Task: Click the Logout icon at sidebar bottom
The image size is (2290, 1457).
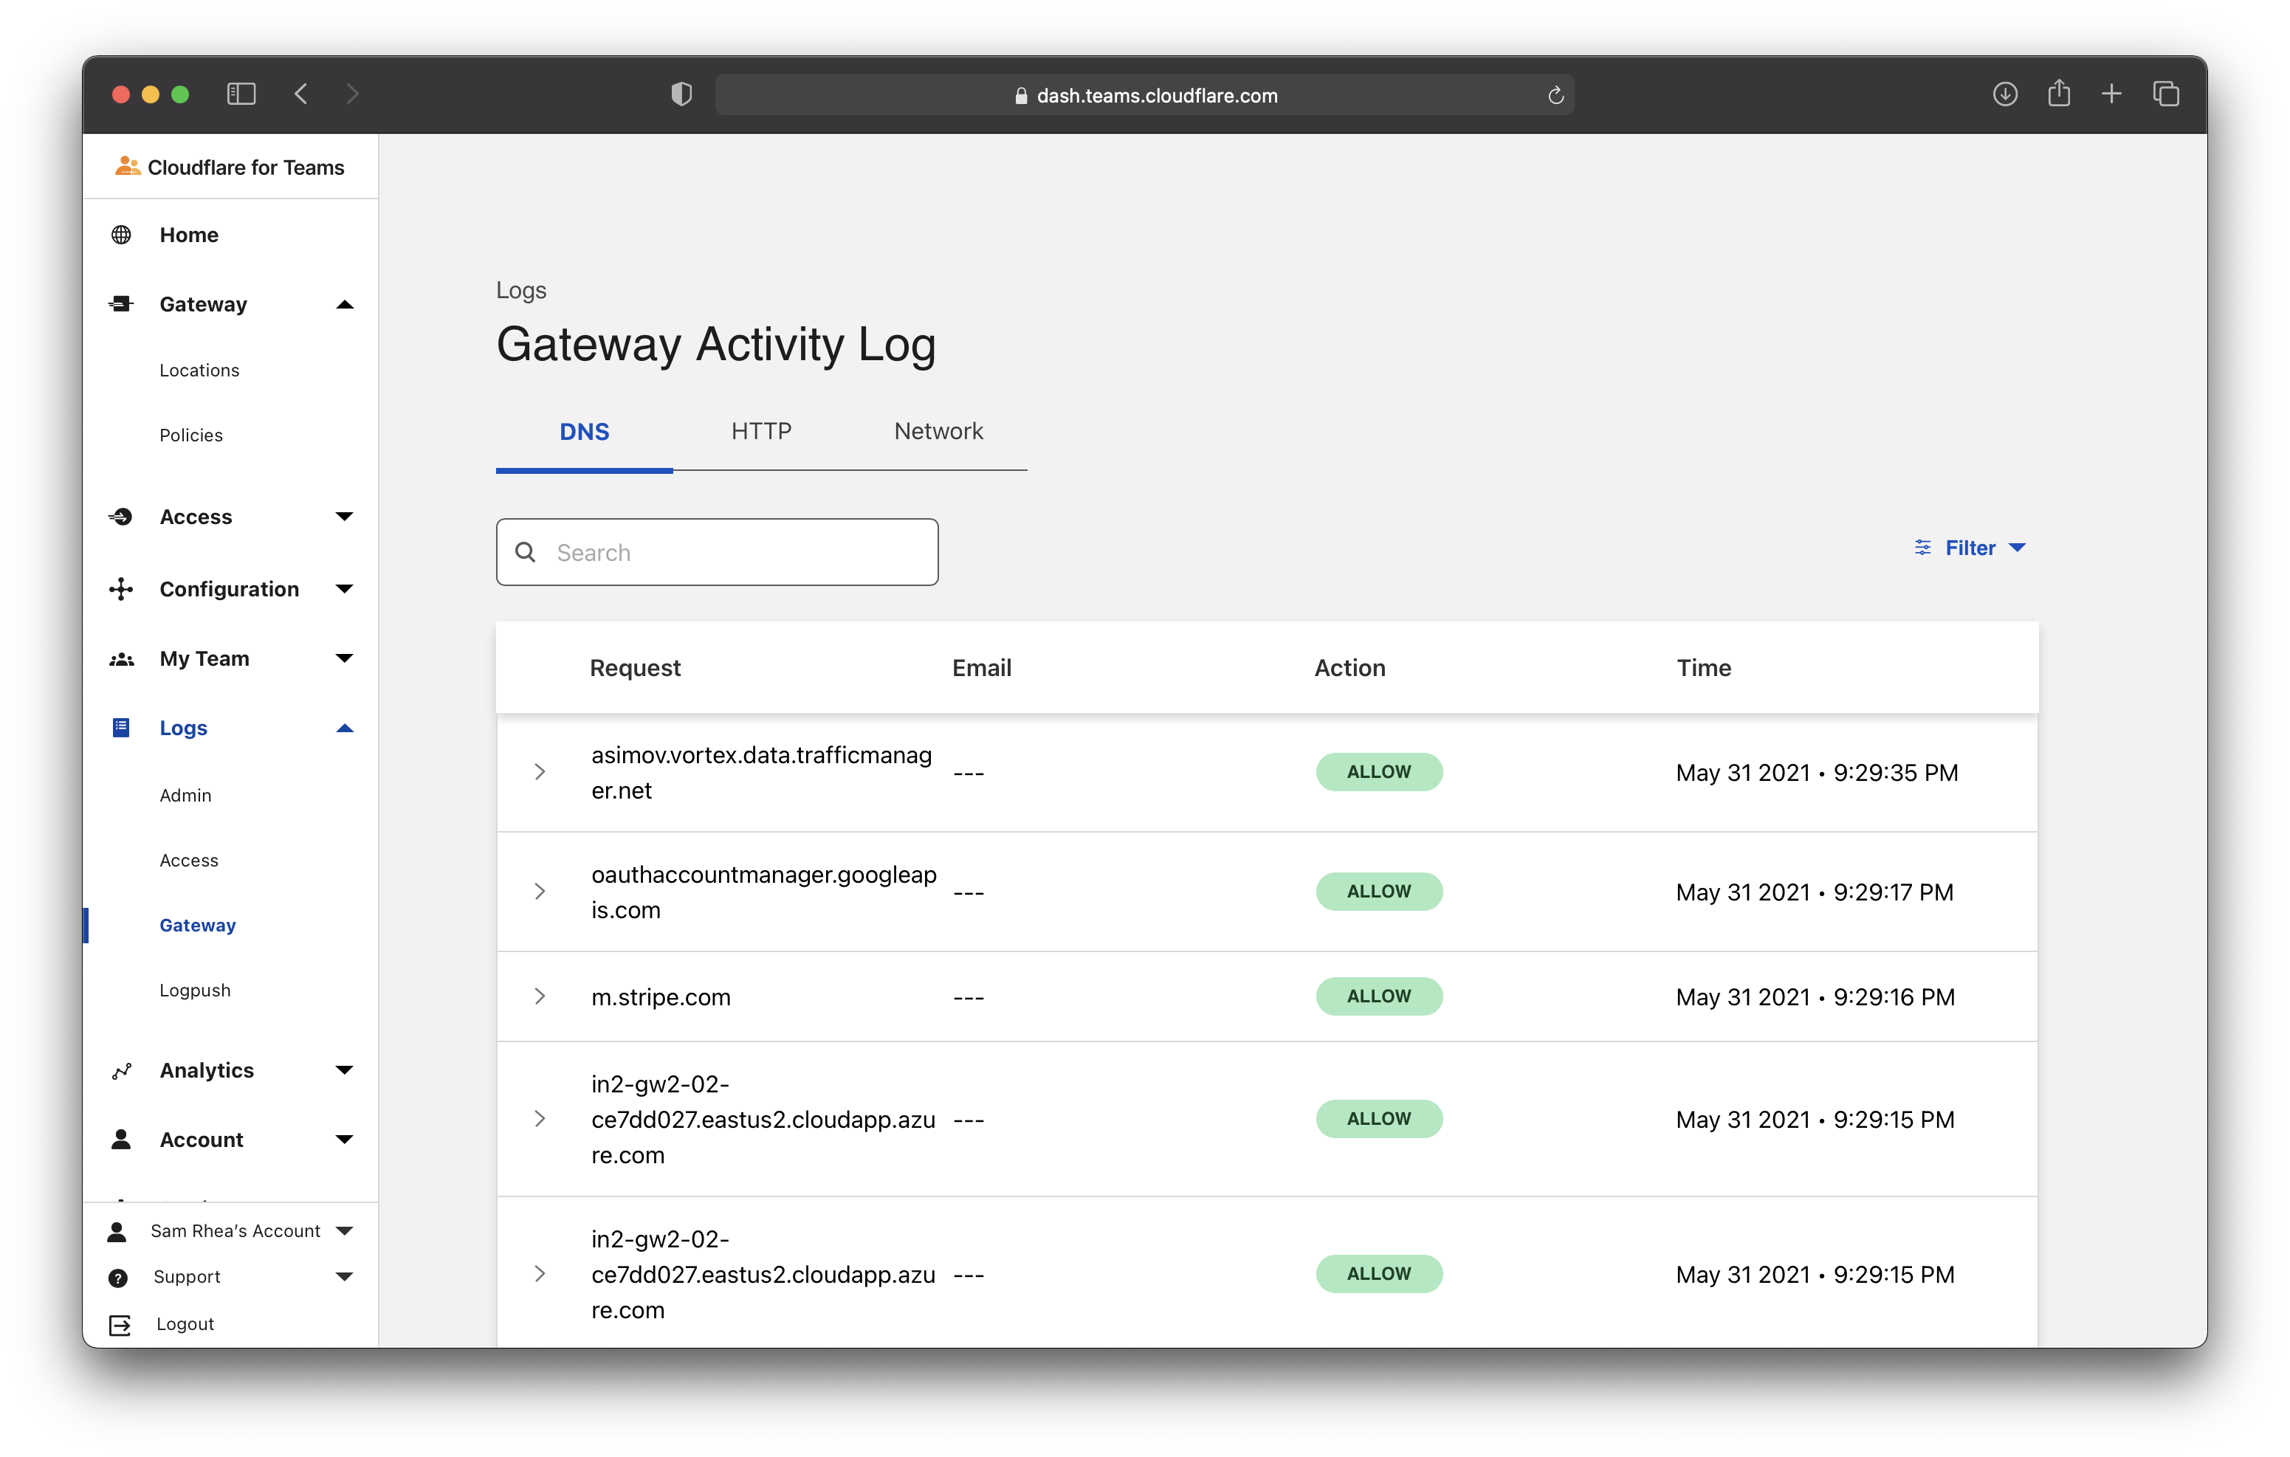Action: 120,1325
